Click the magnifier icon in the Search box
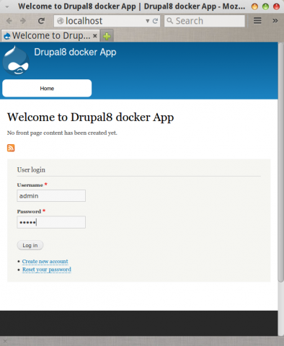Image resolution: width=284 pixels, height=346 pixels. coord(169,21)
